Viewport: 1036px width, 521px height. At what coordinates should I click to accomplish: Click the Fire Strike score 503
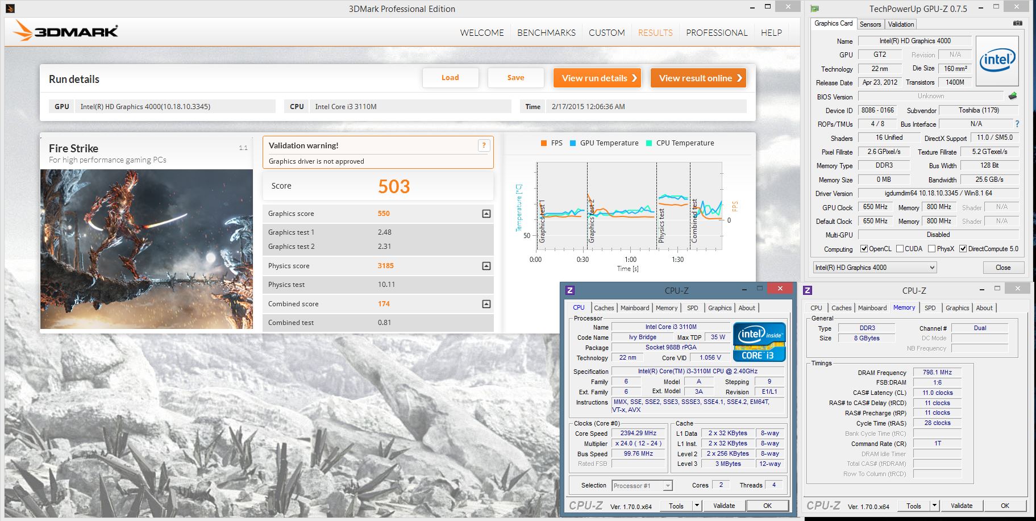tap(394, 186)
